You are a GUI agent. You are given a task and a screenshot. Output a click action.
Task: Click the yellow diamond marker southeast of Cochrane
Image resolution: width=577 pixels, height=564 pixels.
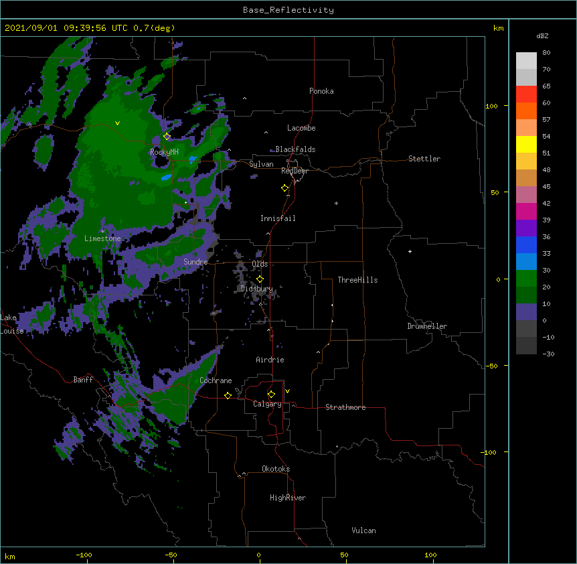[x=228, y=395]
